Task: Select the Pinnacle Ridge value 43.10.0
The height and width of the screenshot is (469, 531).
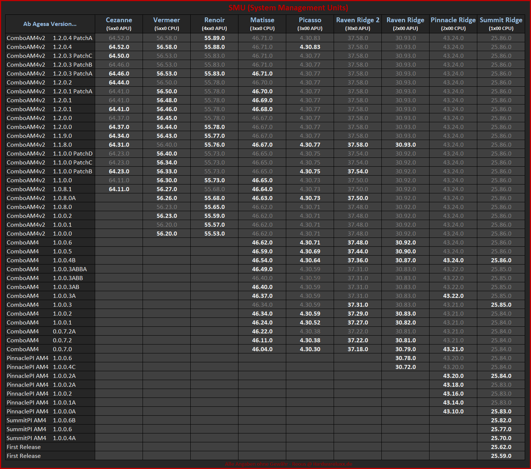Action: click(453, 411)
